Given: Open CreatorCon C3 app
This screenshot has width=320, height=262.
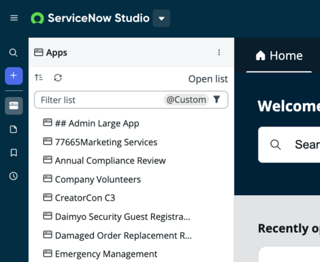Looking at the screenshot, I should [79, 198].
